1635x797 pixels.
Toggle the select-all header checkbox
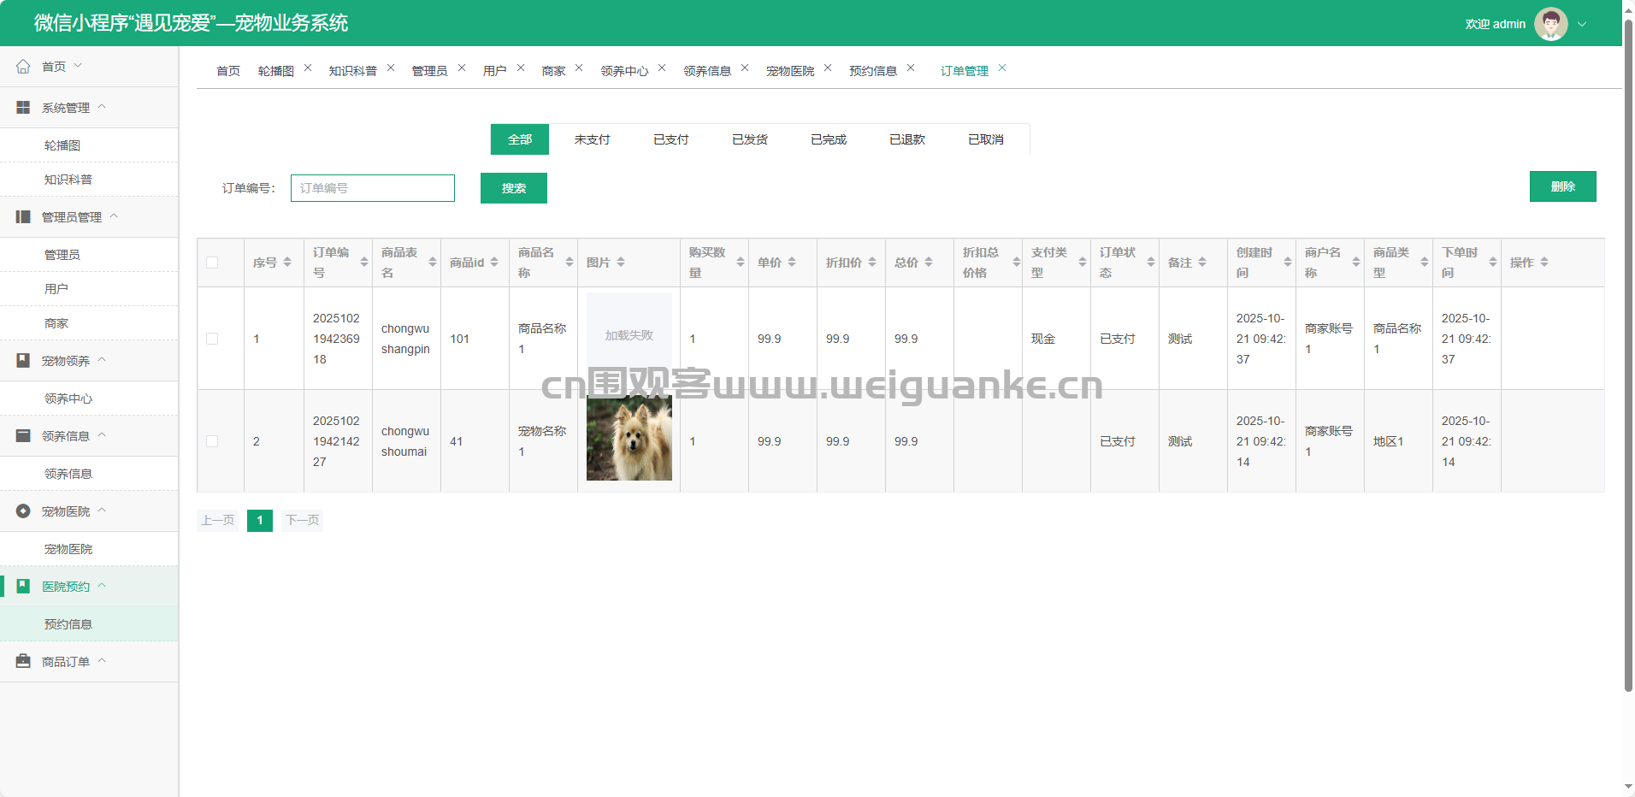pos(212,263)
